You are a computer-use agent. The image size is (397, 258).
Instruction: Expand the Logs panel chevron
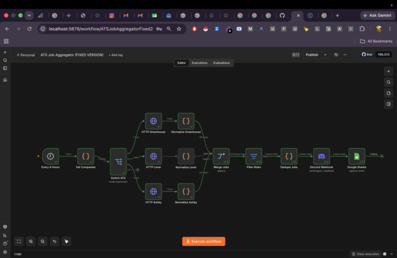391,254
